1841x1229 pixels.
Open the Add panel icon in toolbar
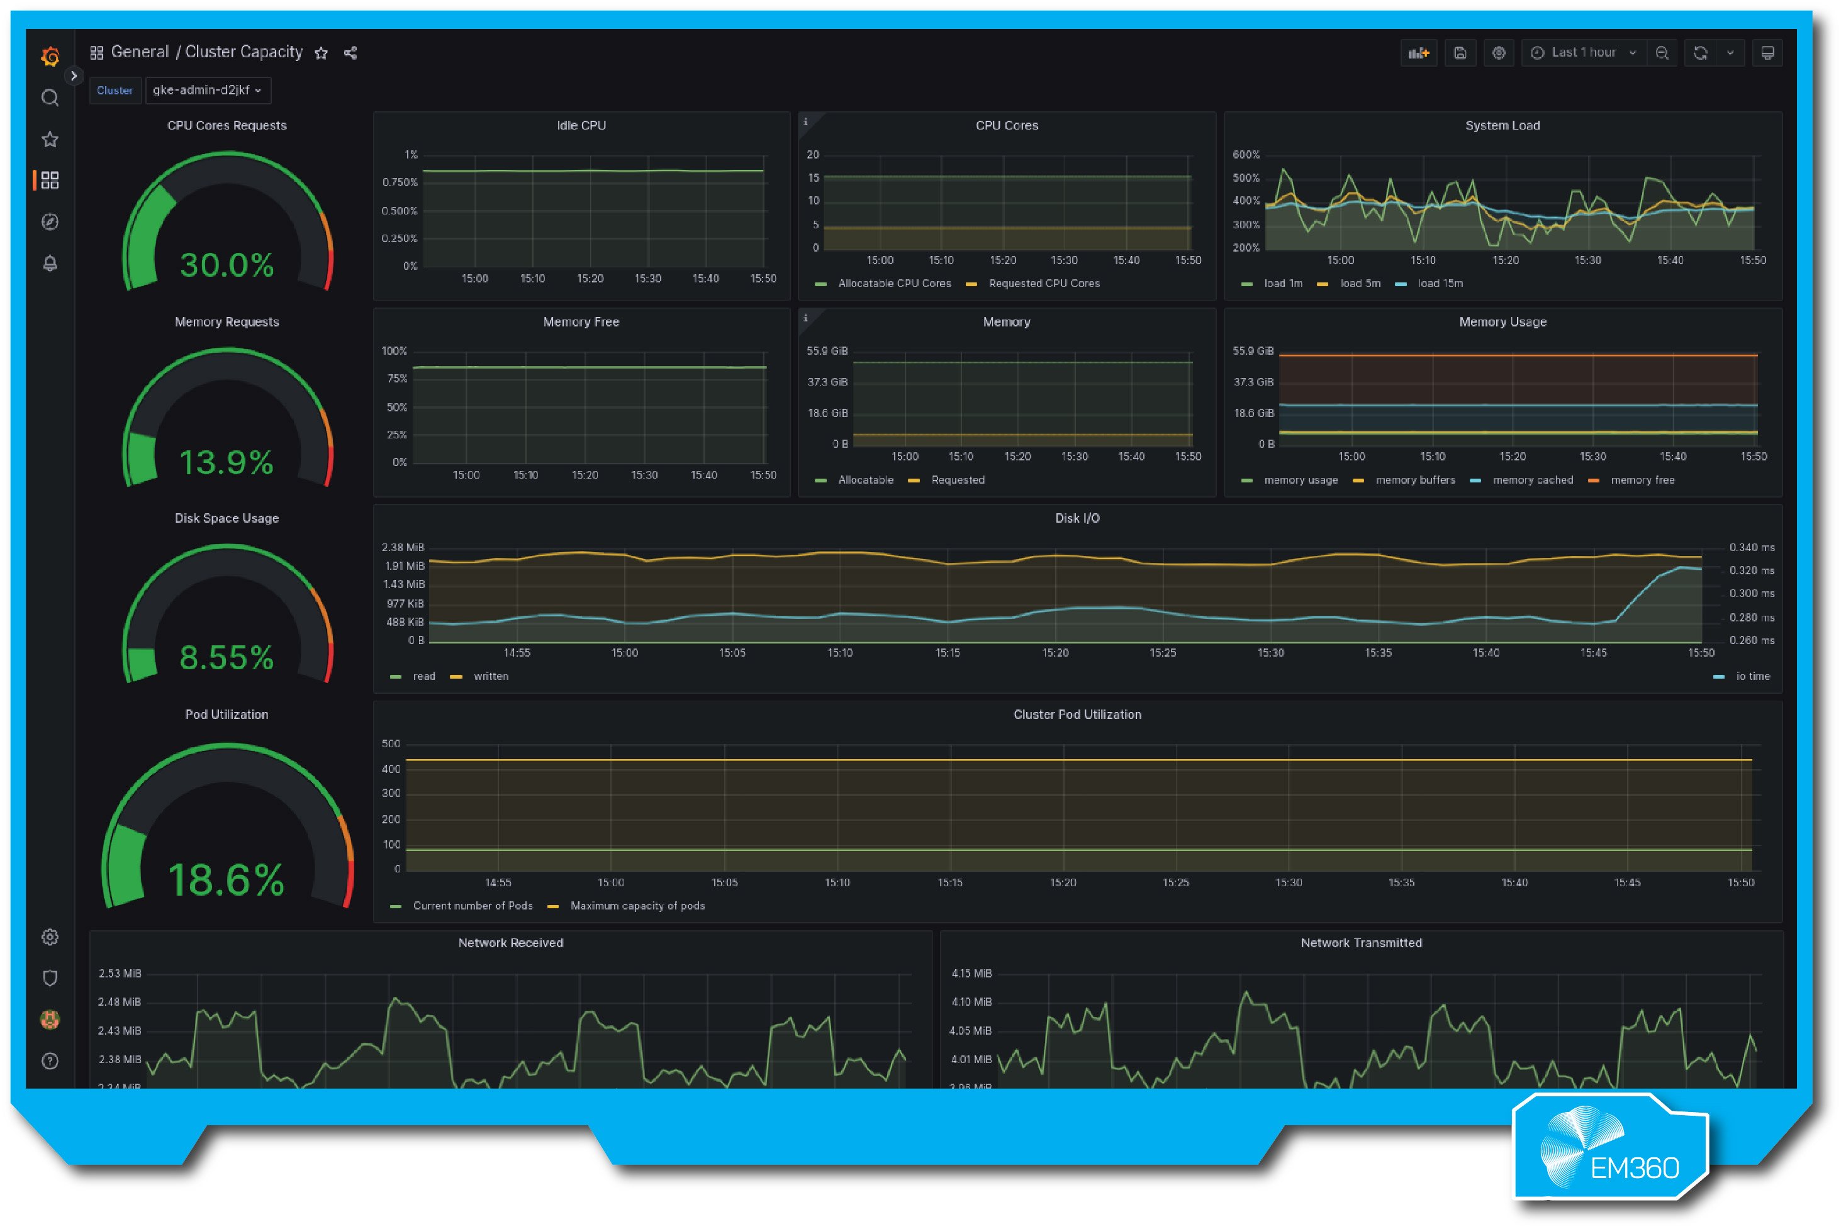pos(1419,53)
